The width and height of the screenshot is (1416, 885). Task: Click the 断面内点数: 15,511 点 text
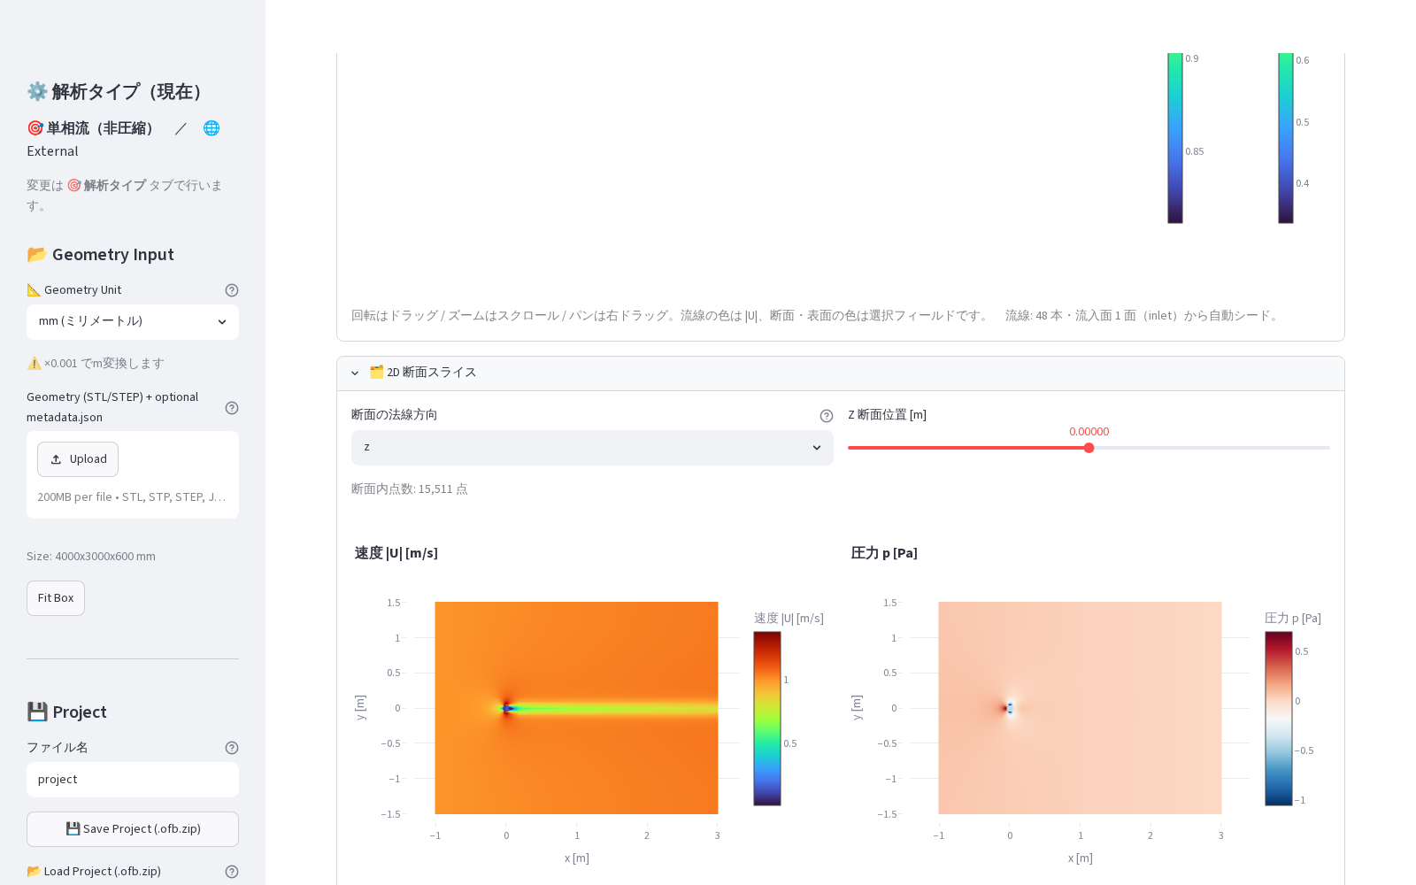(410, 489)
